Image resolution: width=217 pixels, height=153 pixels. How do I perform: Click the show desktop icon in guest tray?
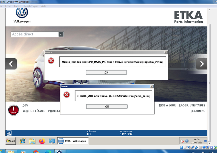[x=205, y=141]
